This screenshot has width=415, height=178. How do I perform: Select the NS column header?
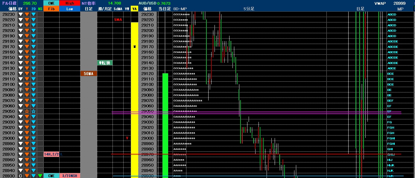40,9
